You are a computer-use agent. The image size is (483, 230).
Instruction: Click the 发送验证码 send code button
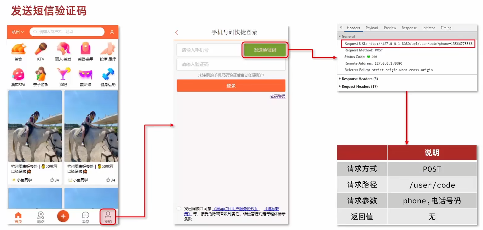[x=265, y=50]
